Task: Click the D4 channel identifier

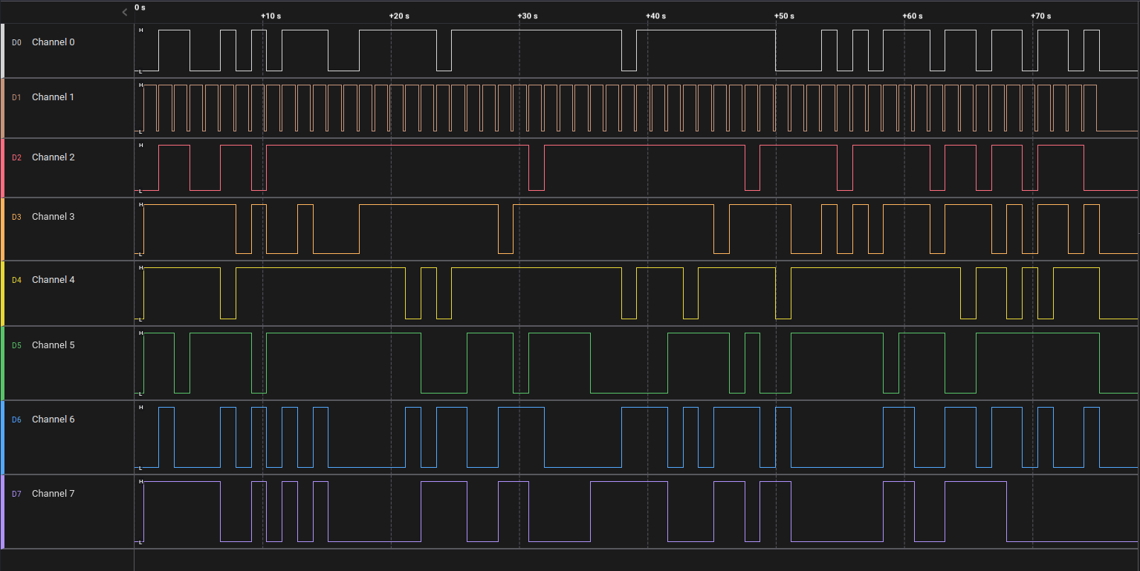Action: 16,281
